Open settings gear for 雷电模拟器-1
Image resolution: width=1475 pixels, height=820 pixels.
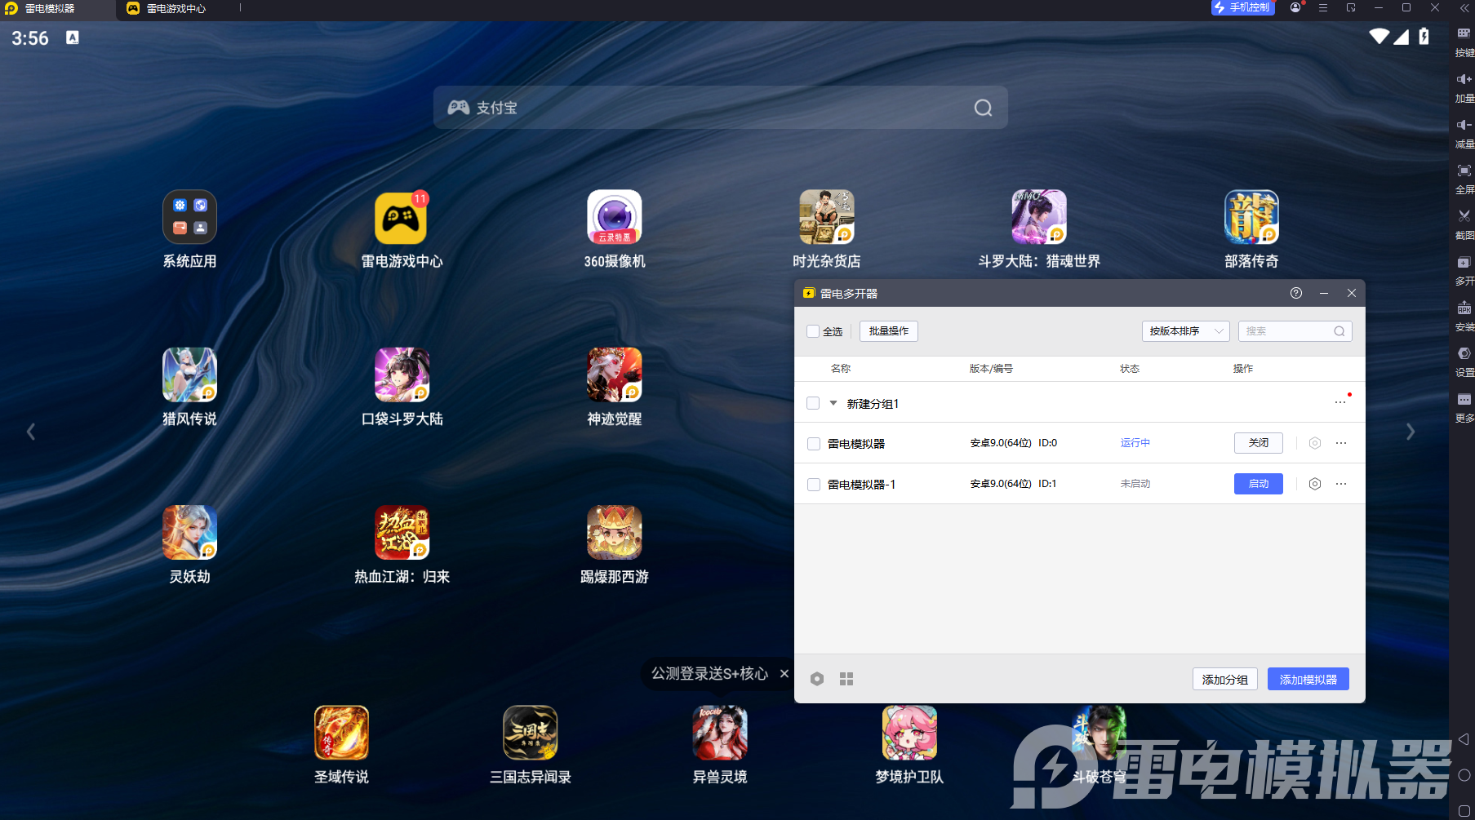[1314, 484]
